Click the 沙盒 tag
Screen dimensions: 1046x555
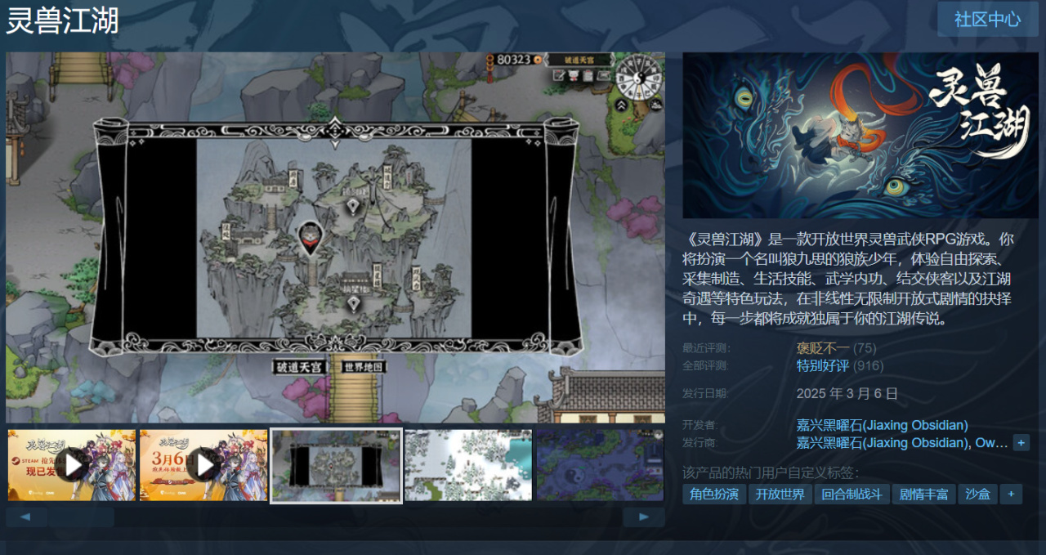click(977, 494)
